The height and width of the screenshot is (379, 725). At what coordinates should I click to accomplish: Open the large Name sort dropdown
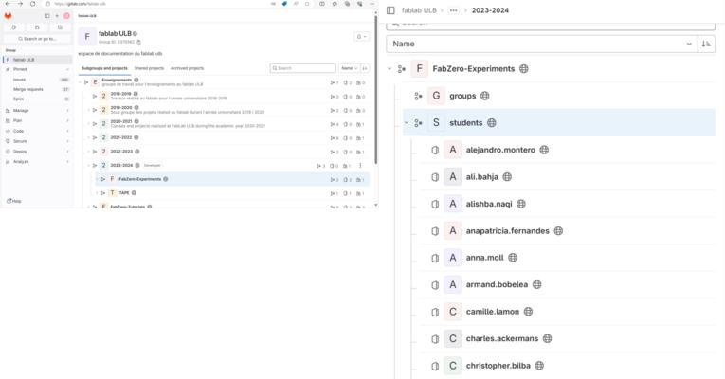coord(542,44)
